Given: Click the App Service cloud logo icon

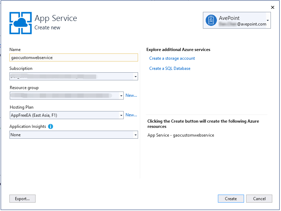Looking at the screenshot, I should [x=20, y=22].
